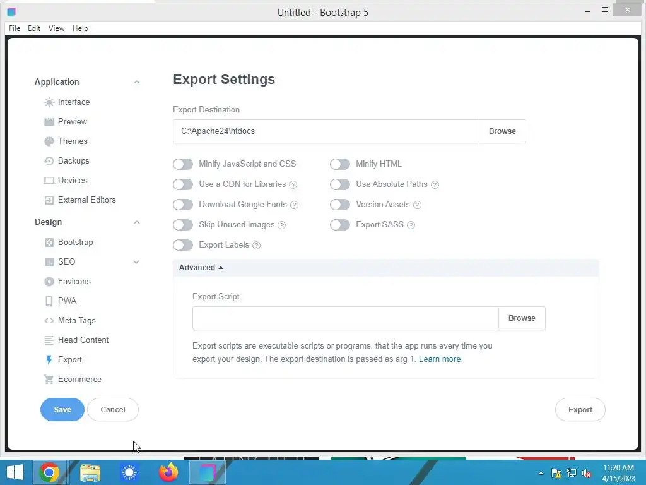646x485 pixels.
Task: Open the Favicons icon
Action: (49, 281)
